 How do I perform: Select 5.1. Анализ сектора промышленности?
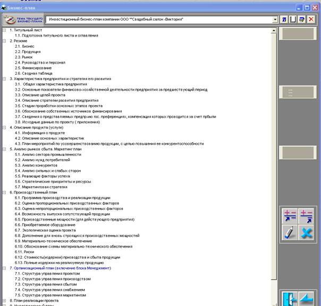pos(48,155)
